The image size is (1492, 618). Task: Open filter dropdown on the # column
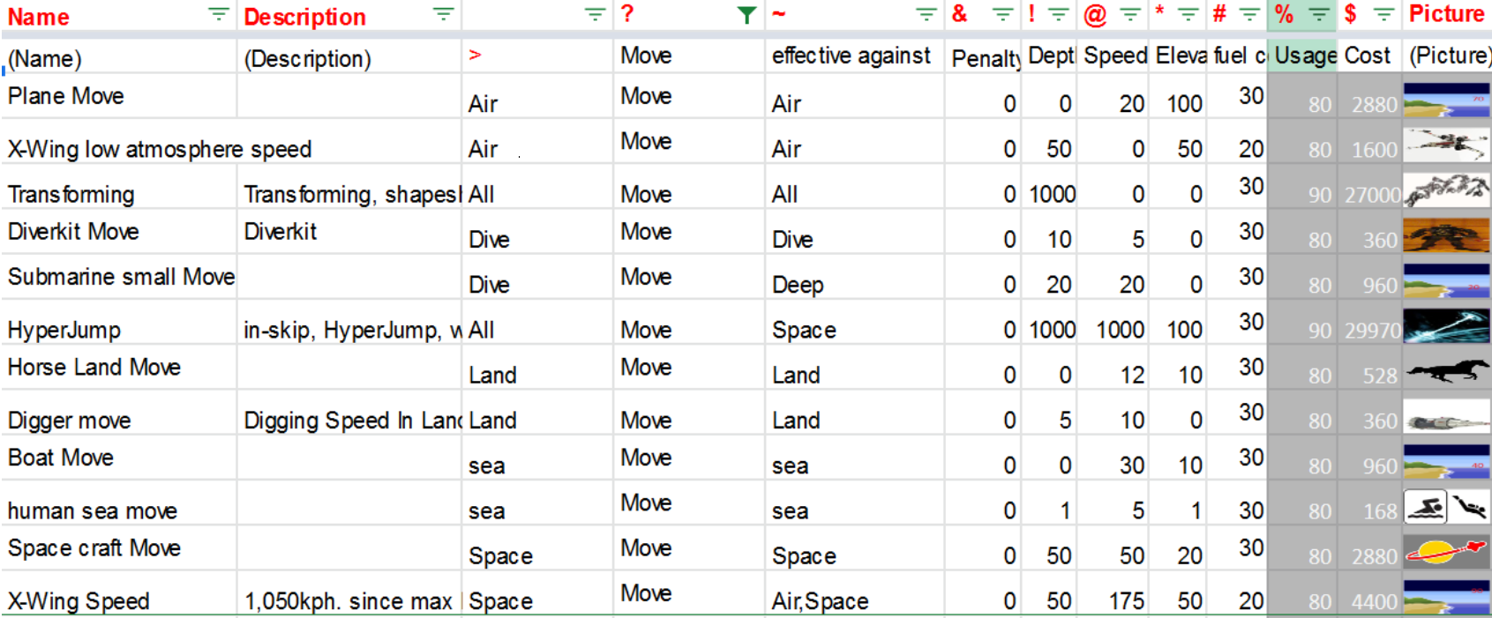1249,14
